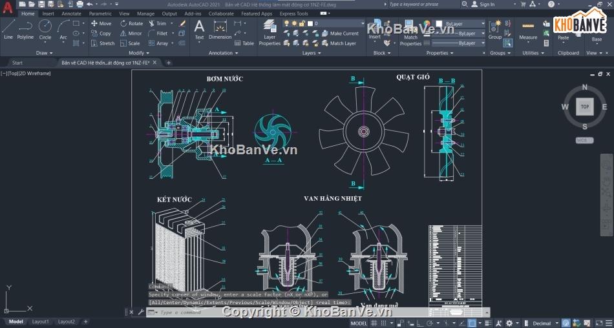Expand the Properties panel
The width and height of the screenshot is (614, 328).
click(x=439, y=53)
